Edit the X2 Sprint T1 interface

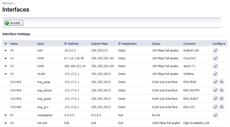[x=215, y=66]
